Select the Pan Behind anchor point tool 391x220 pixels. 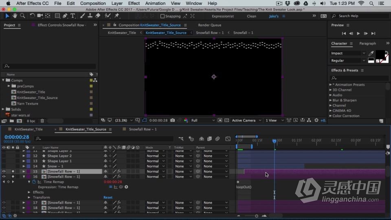click(48, 16)
